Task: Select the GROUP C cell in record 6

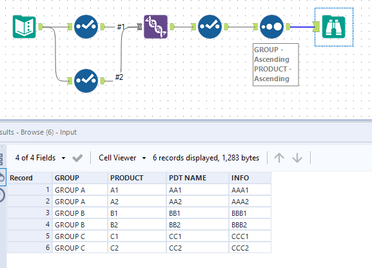Action: (80, 248)
